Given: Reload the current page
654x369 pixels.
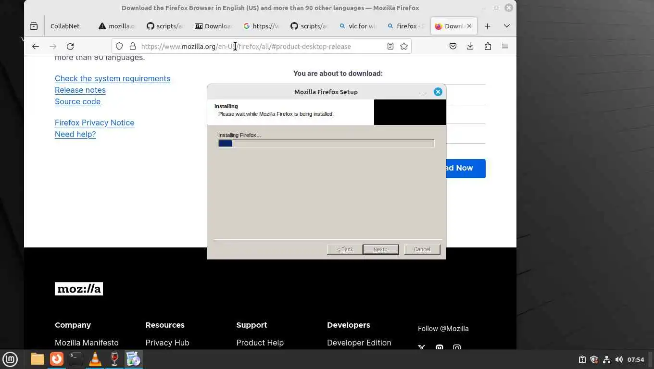Looking at the screenshot, I should pos(70,46).
